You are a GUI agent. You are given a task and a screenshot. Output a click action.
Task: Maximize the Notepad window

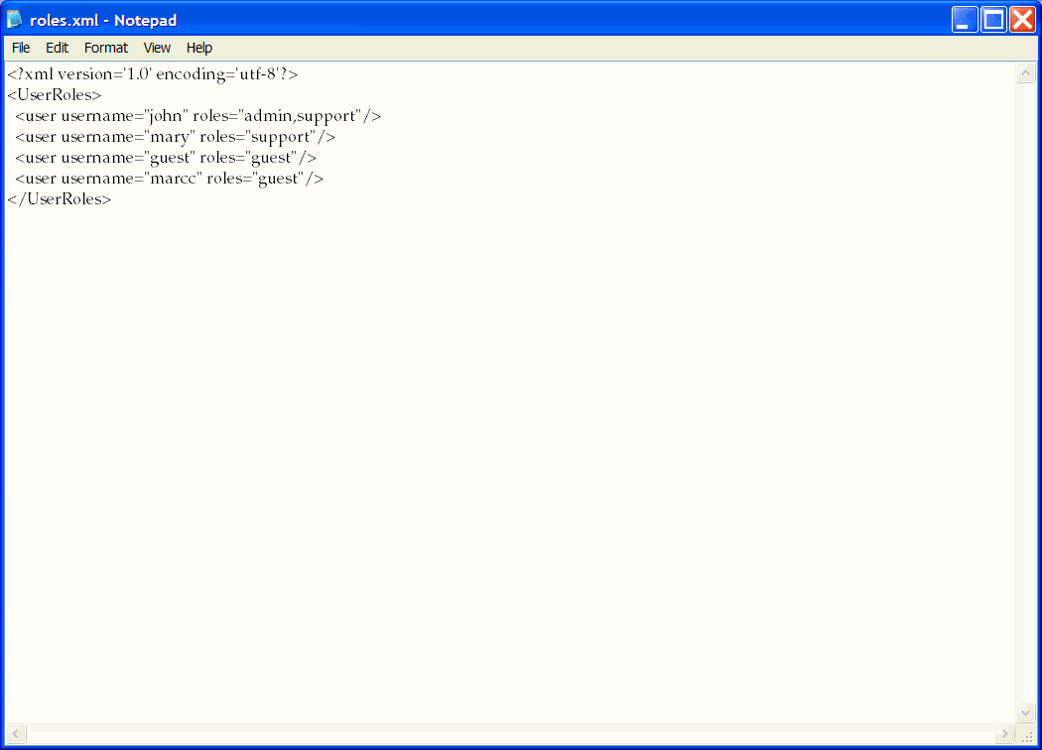pos(993,20)
